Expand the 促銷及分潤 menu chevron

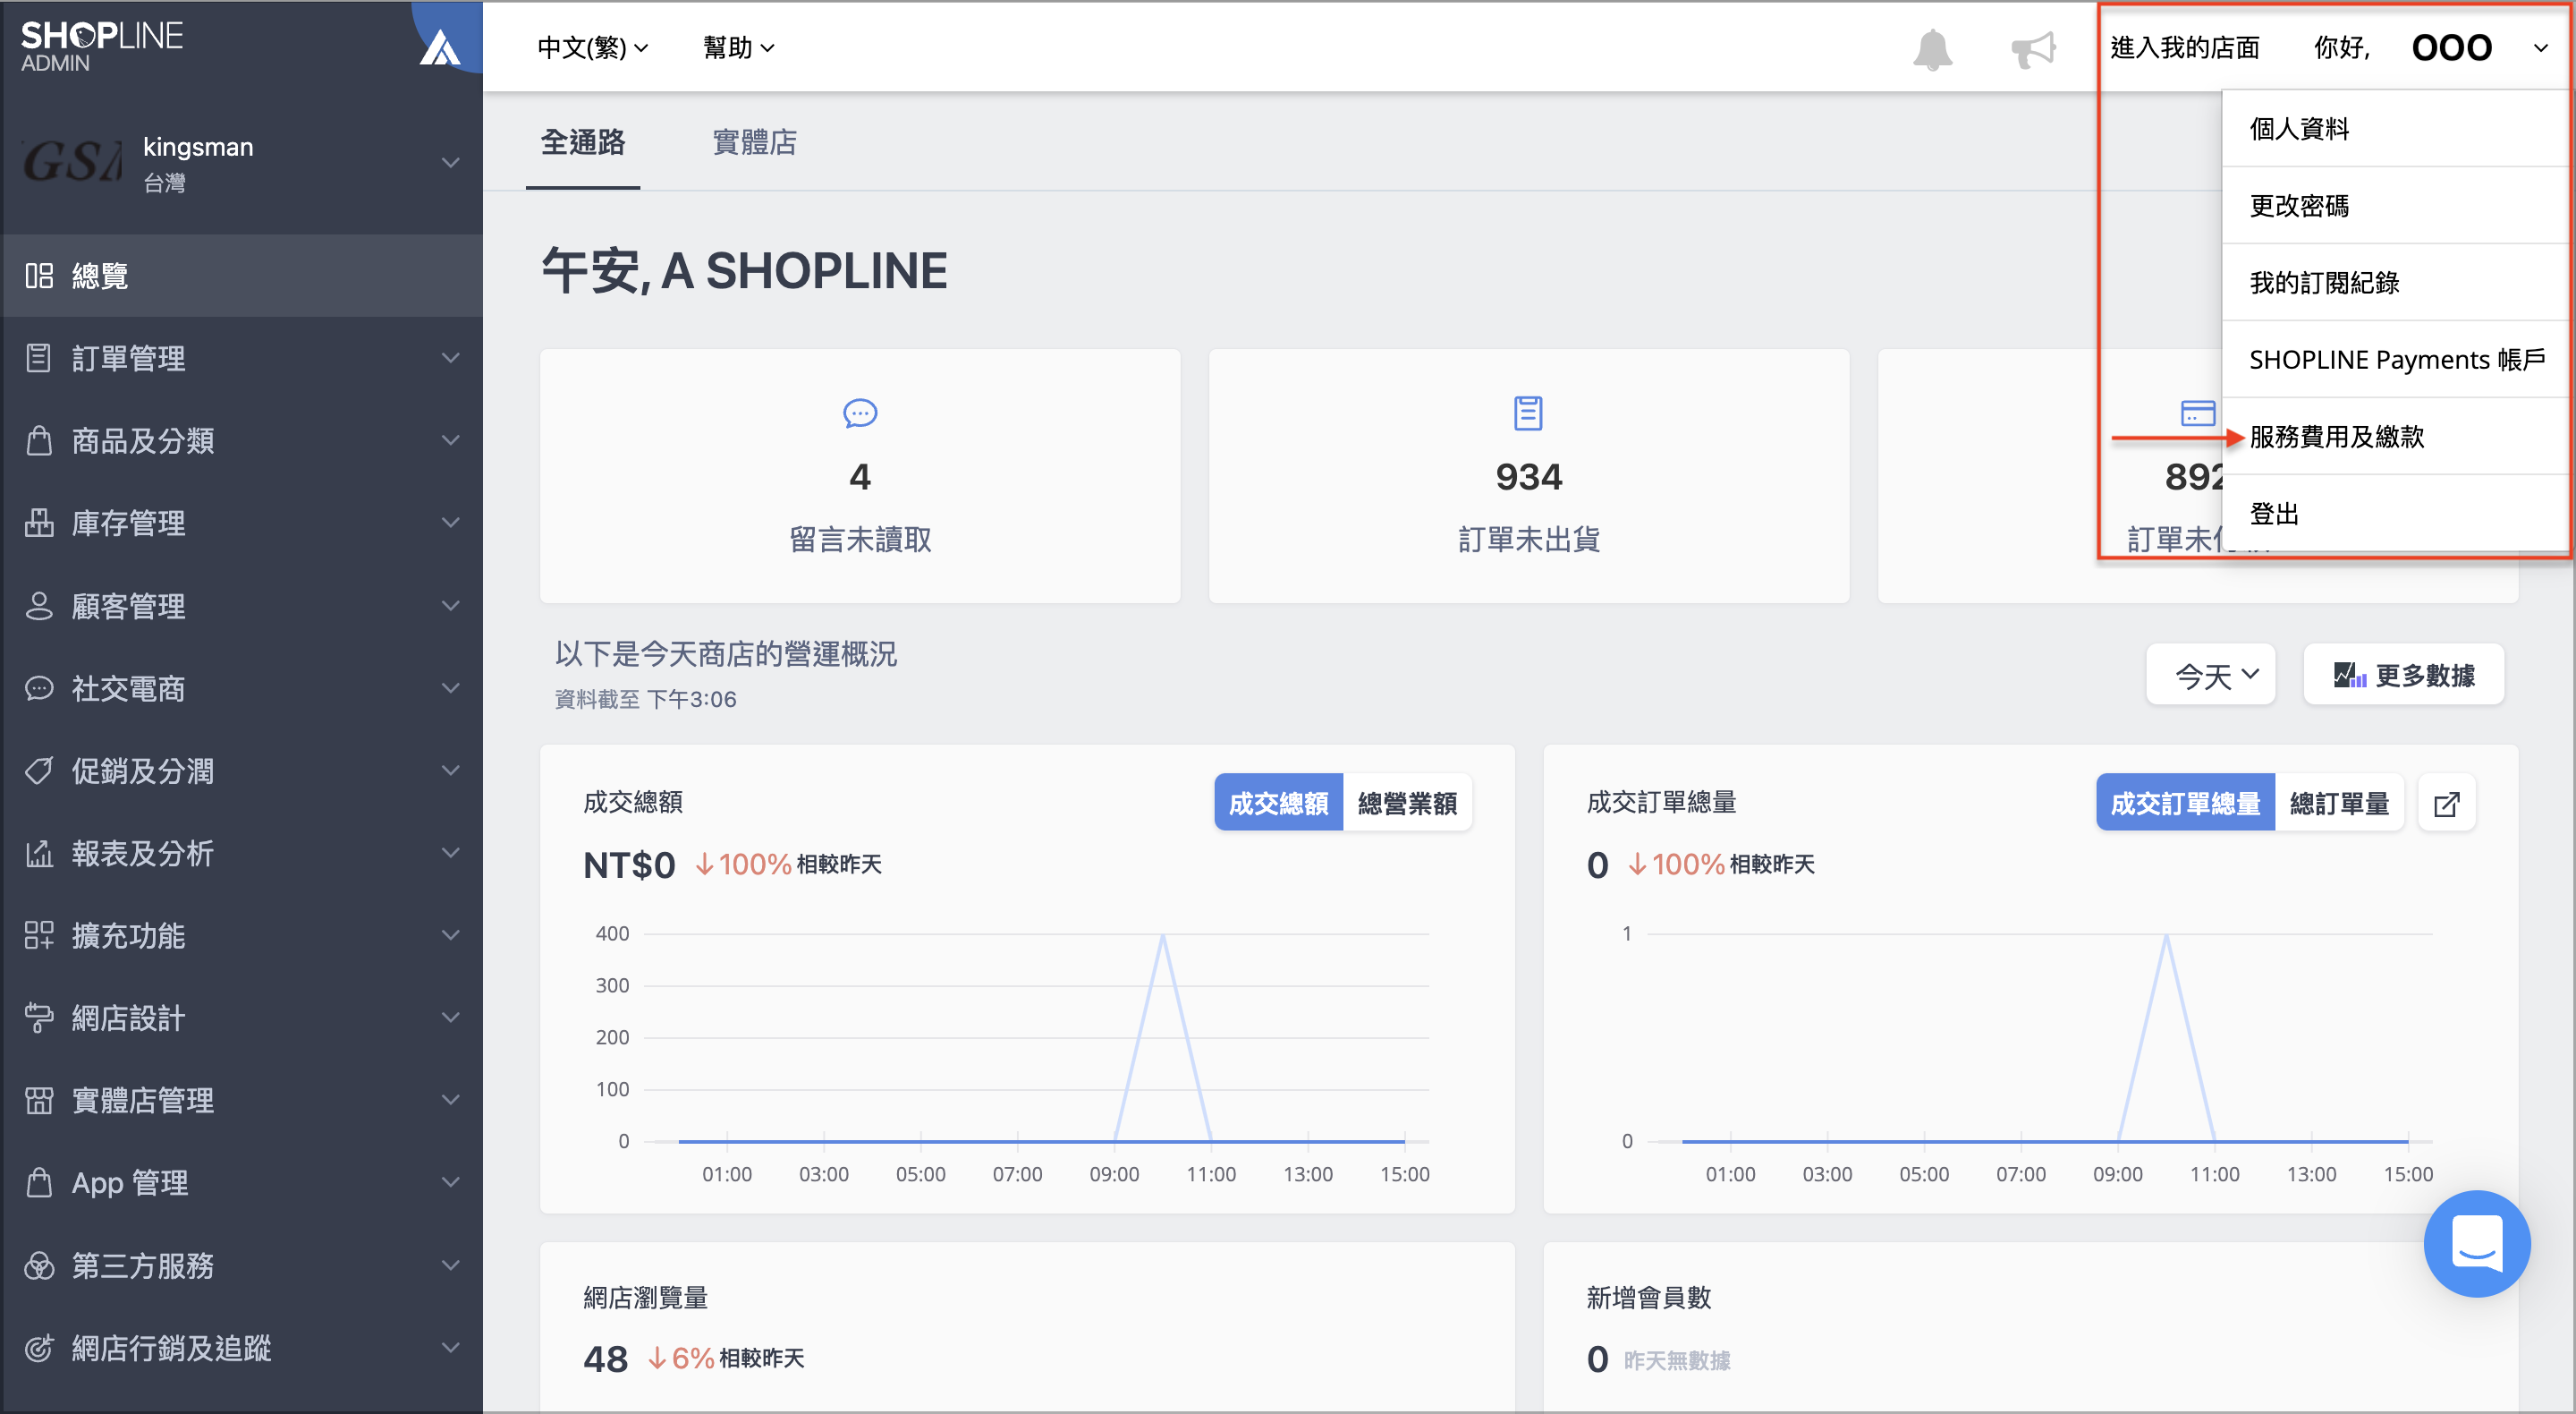click(451, 771)
